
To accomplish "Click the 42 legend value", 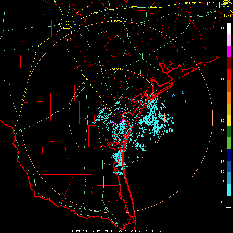I will pyautogui.click(x=222, y=90).
